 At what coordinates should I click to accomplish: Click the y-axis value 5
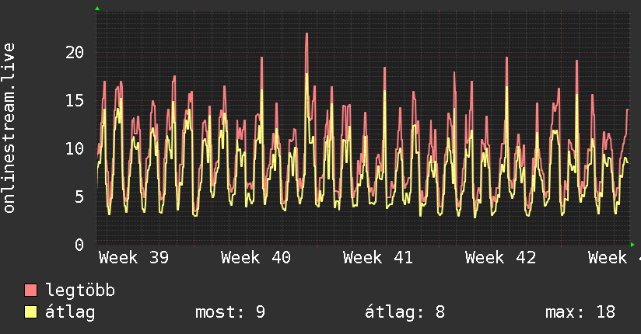pos(79,197)
